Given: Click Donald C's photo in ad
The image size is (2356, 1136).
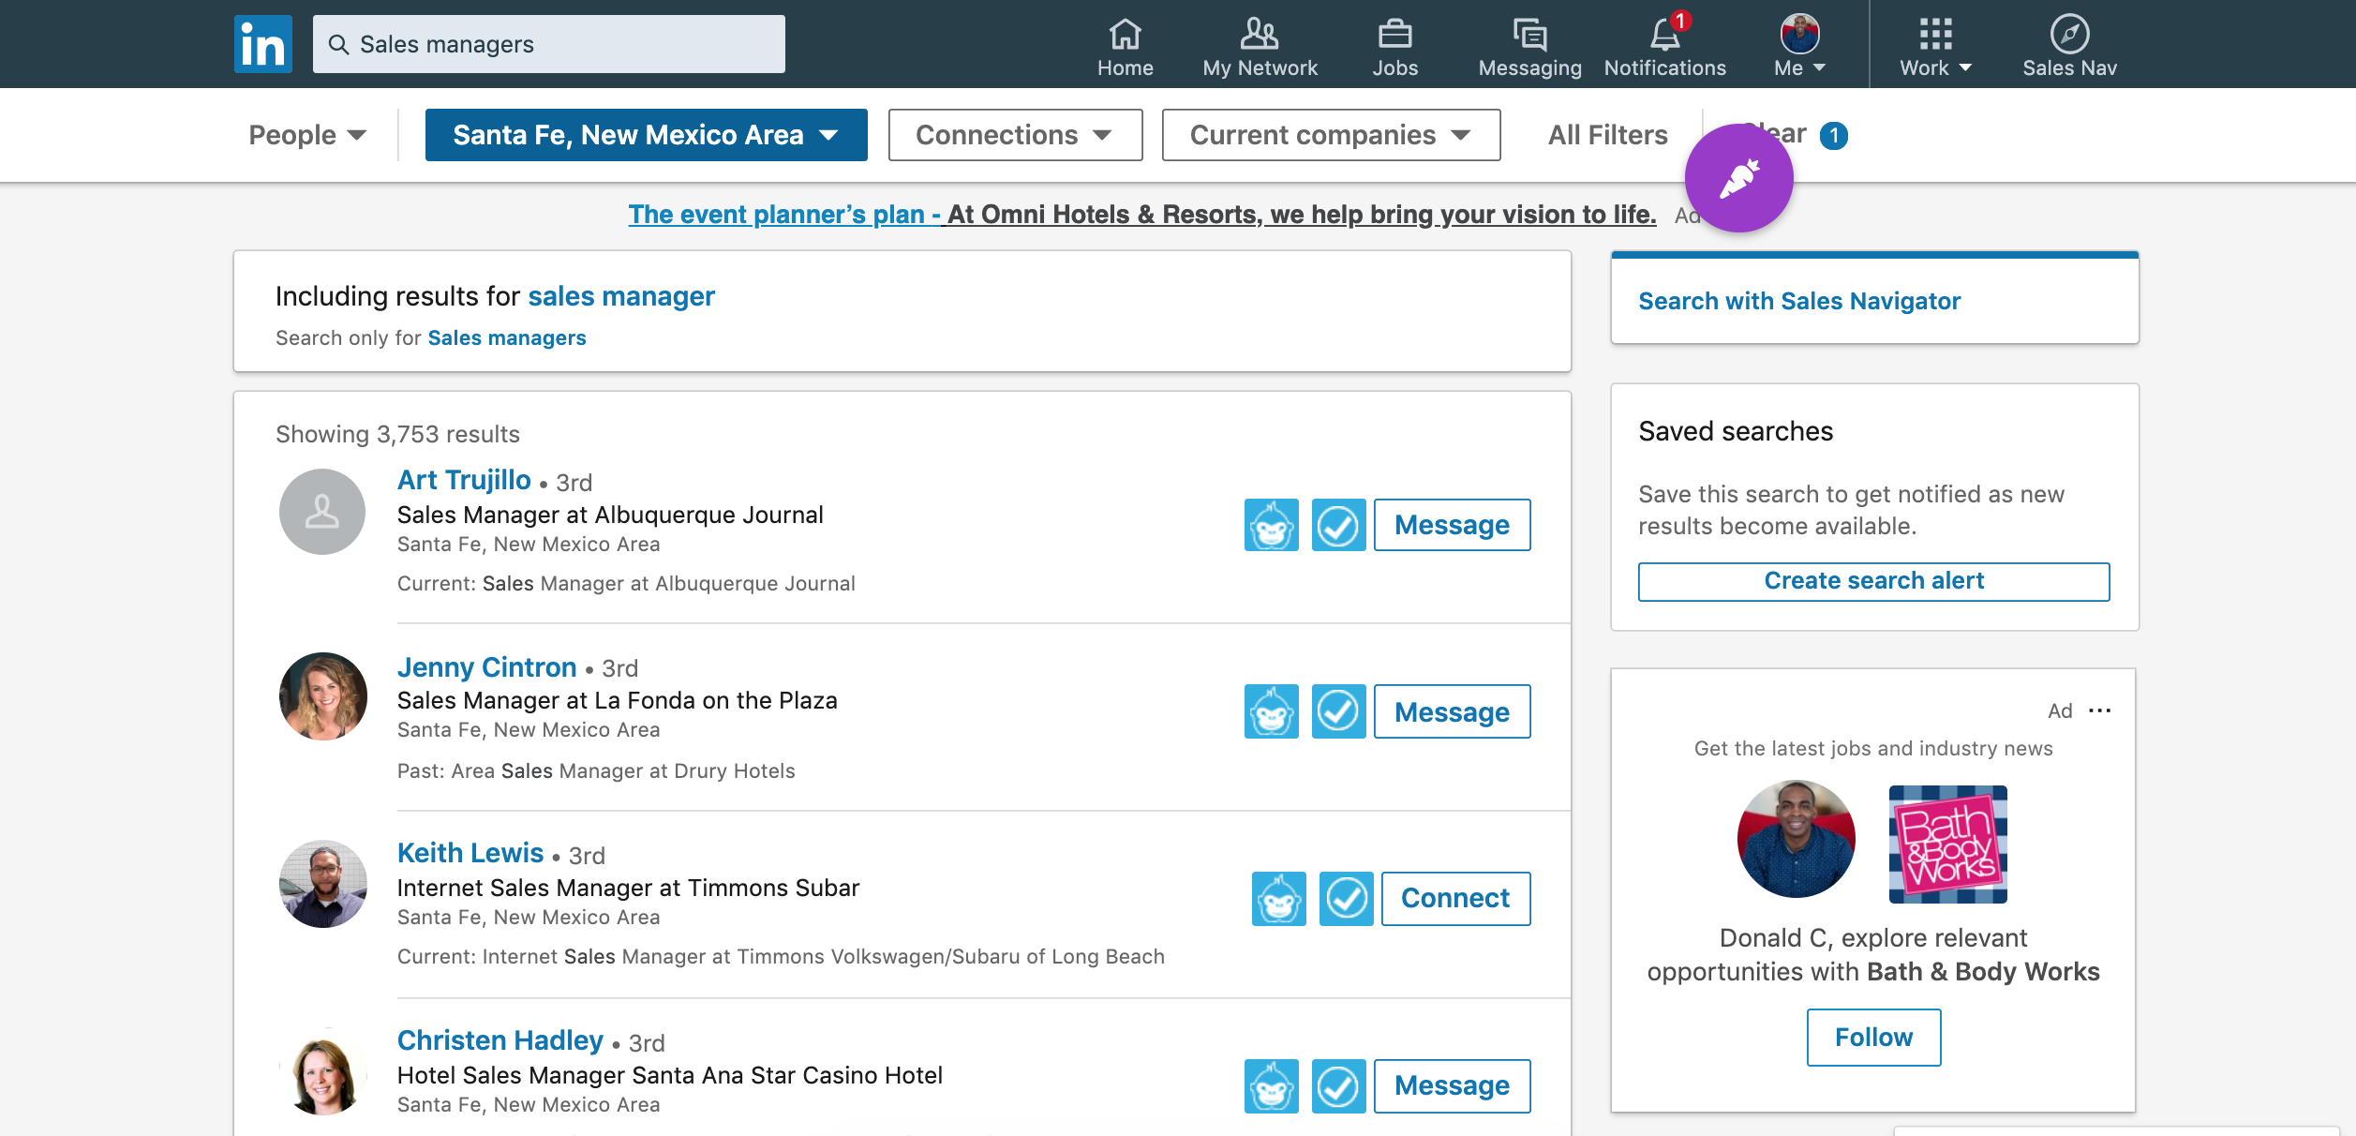Looking at the screenshot, I should point(1796,839).
